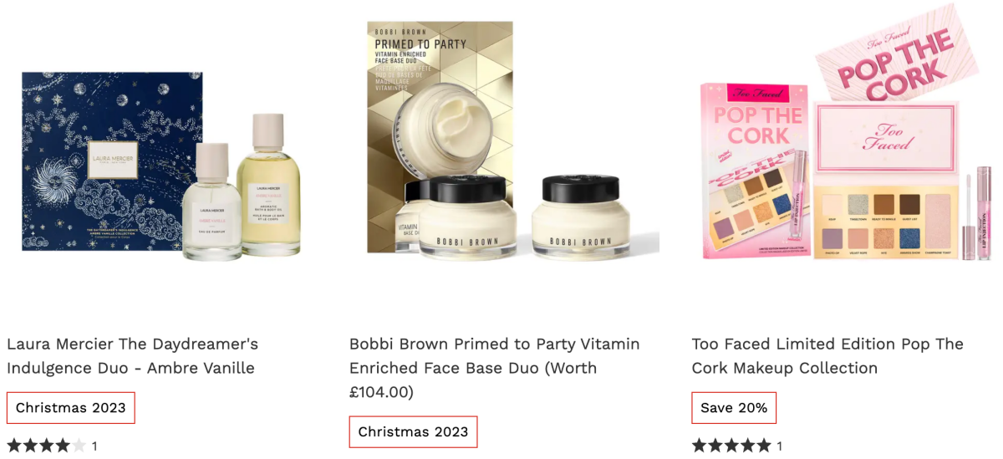Click the first star of Too Faced rating
1003x459 pixels.
(700, 446)
